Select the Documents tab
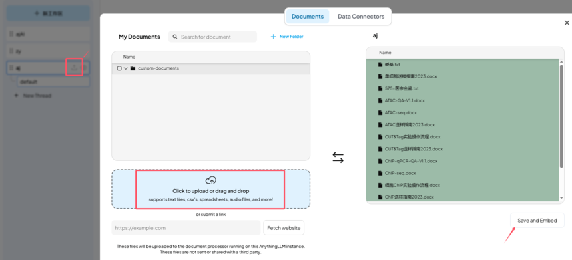Viewport: 572px width, 260px height. tap(308, 17)
